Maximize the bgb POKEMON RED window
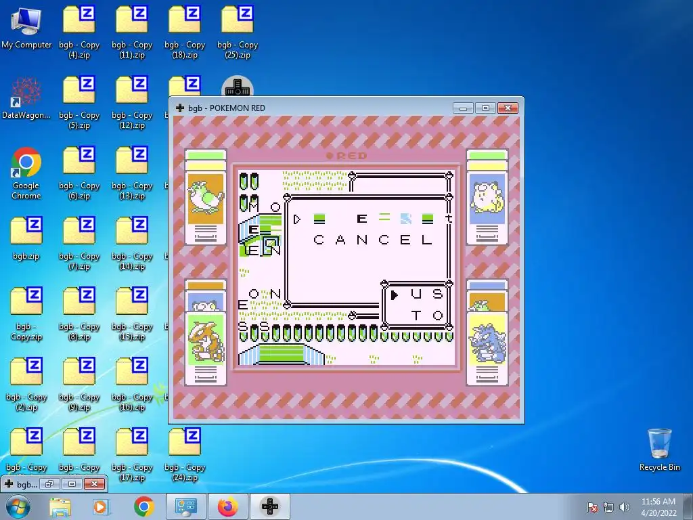Screen dimensions: 693x520 click(485, 108)
